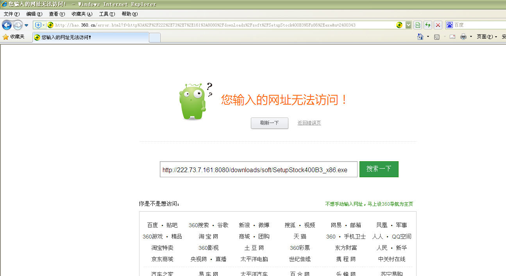Follow the 返回错误页 link
Image resolution: width=506 pixels, height=276 pixels.
(309, 123)
